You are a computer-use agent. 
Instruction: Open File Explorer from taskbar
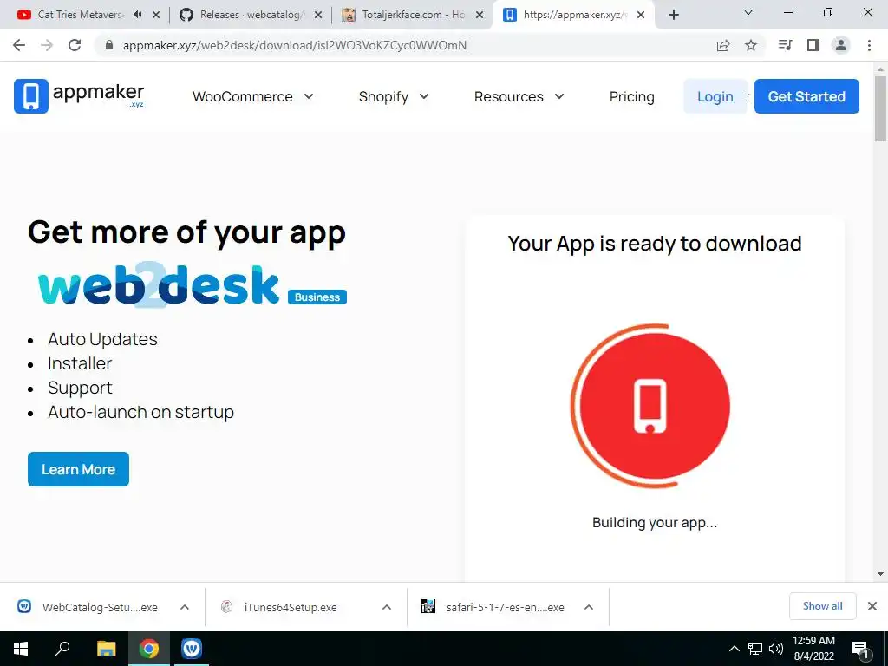click(x=106, y=649)
